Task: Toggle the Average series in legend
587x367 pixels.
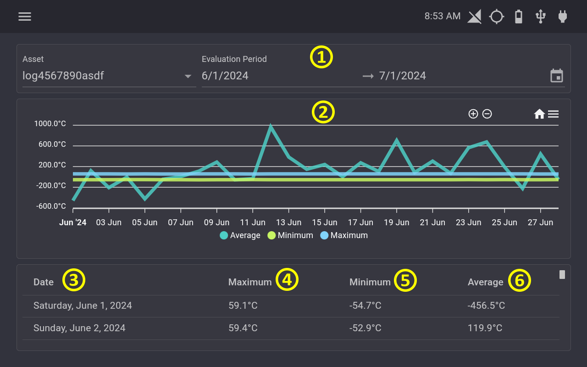Action: tap(240, 235)
